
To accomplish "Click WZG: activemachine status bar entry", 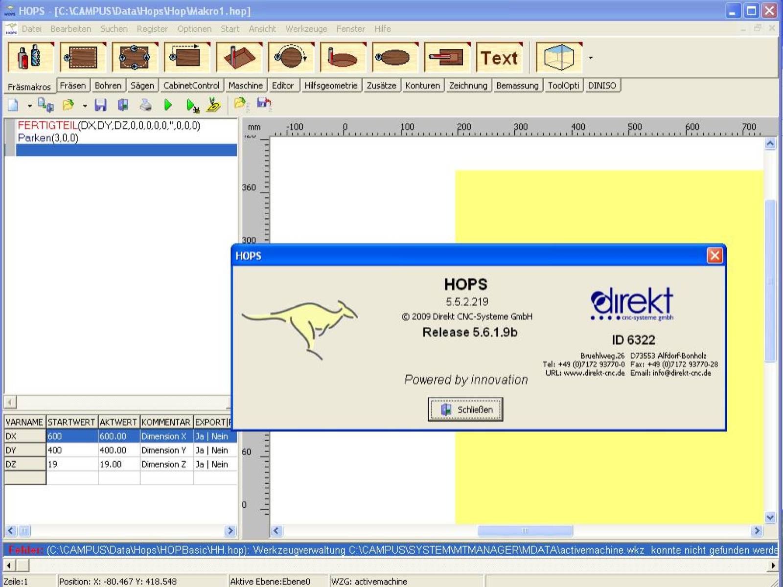I will (369, 582).
